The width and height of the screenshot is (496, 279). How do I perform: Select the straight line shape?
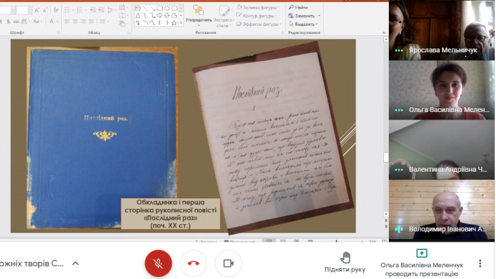(x=145, y=8)
